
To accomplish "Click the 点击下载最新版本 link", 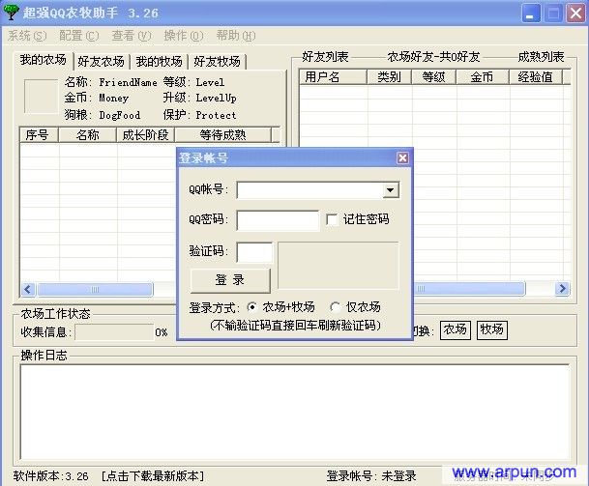I will pos(153,476).
